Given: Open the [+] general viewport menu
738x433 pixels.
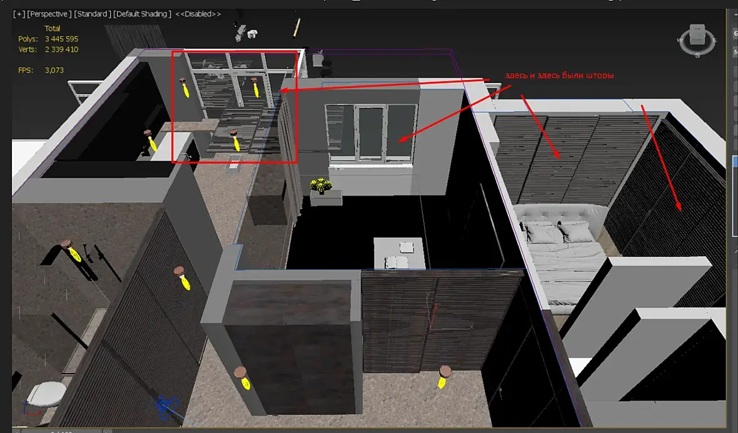Looking at the screenshot, I should (x=19, y=14).
